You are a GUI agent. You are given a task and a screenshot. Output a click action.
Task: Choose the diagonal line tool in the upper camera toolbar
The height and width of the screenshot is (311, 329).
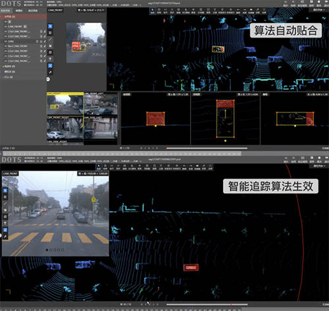pyautogui.click(x=50, y=40)
